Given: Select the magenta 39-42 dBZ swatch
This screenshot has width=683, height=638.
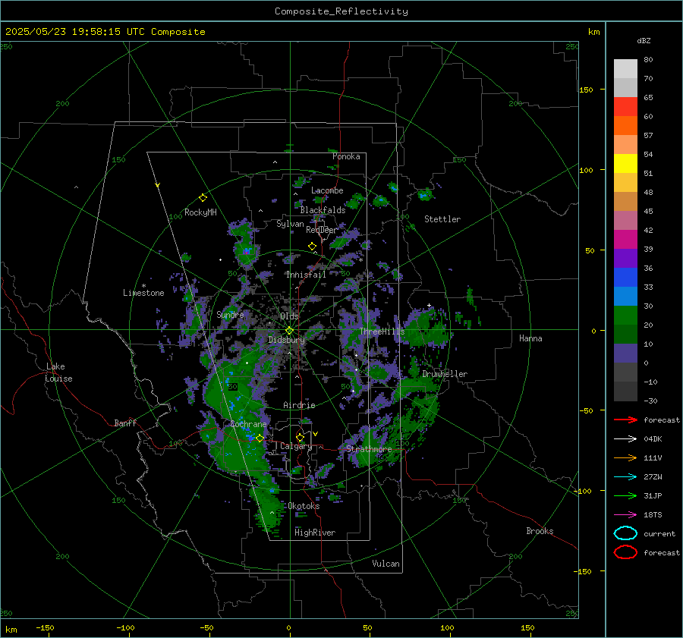Looking at the screenshot, I should [625, 240].
